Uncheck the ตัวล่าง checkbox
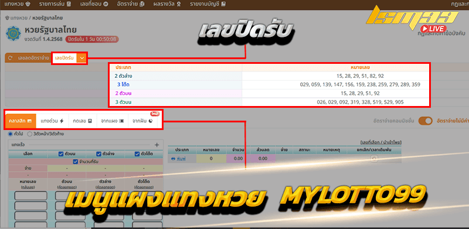Screen dimensions: 469x229 click(98, 154)
